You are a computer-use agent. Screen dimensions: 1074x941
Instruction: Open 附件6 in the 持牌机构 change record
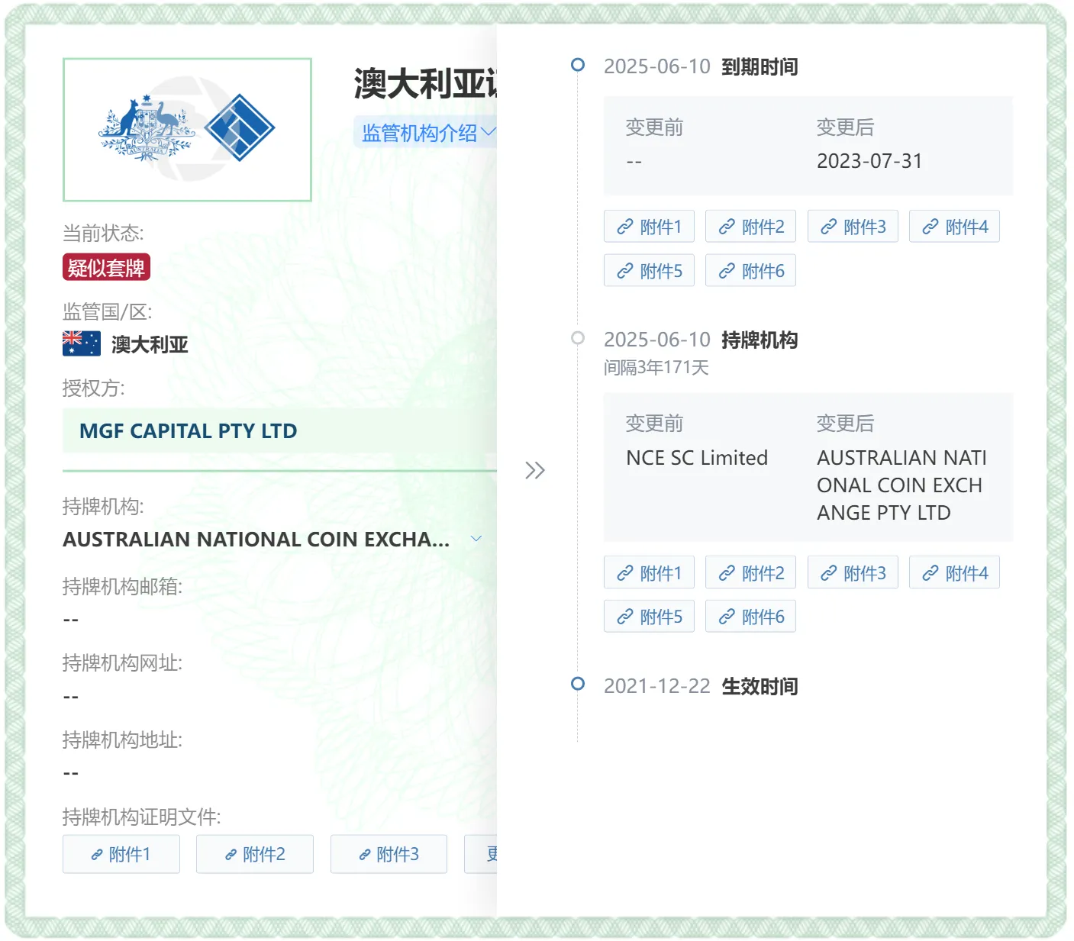pyautogui.click(x=751, y=617)
